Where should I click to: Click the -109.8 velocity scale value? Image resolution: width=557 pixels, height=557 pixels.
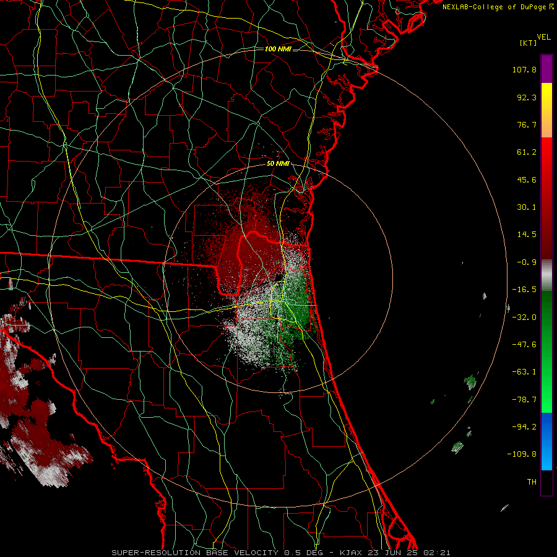[522, 454]
